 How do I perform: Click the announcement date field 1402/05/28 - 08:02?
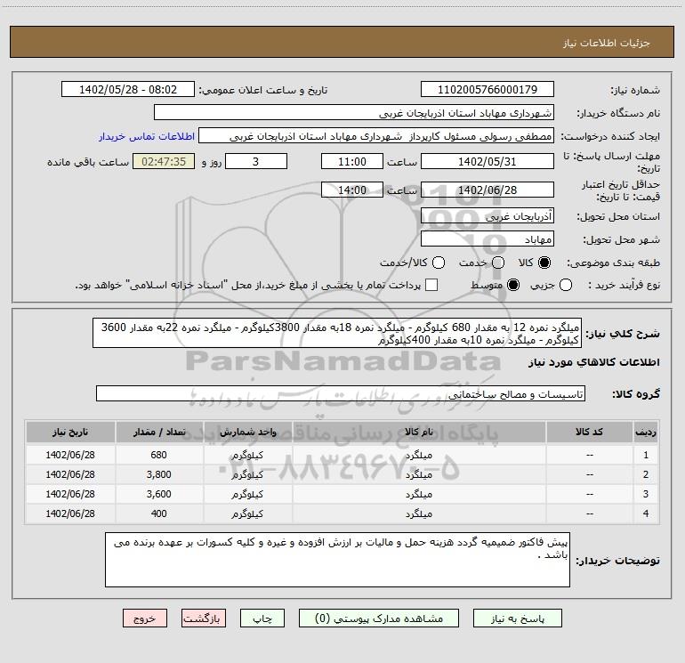(x=128, y=89)
